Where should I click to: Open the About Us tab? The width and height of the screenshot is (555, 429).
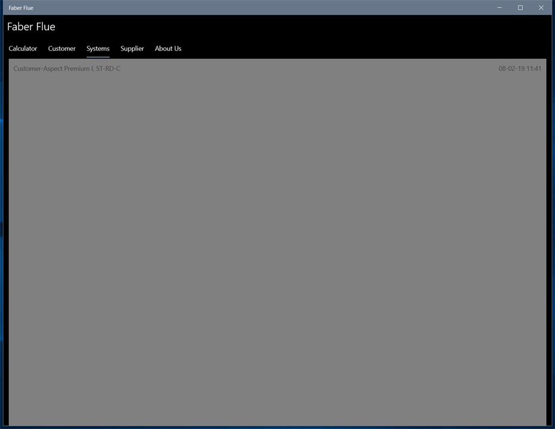168,48
